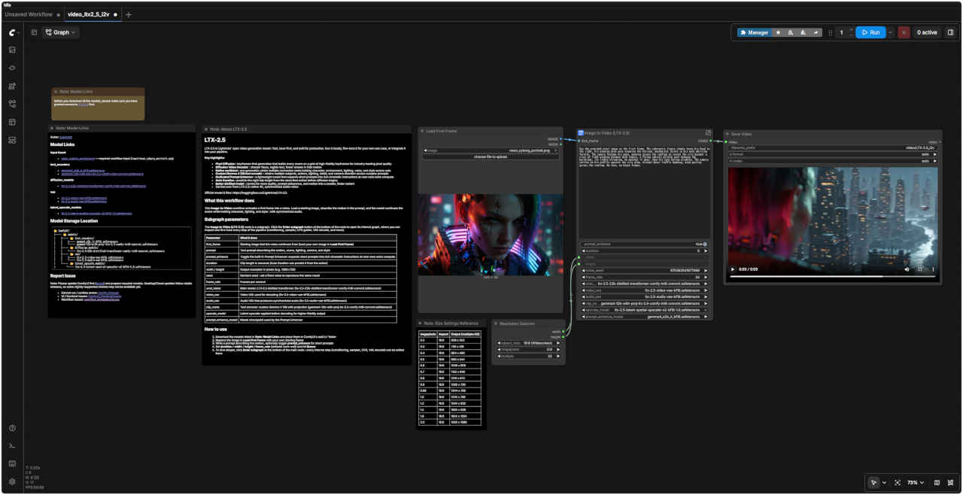This screenshot has width=963, height=495.
Task: Select the cursor mode tool in bottom toolbar
Action: tap(873, 482)
